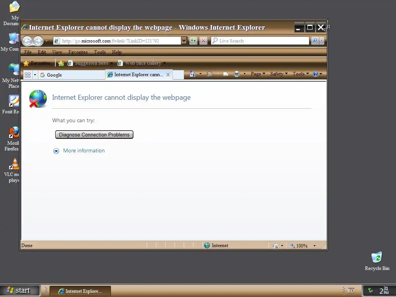Viewport: 396px width, 297px height.
Task: Click the IE logo in title bar
Action: (x=24, y=27)
